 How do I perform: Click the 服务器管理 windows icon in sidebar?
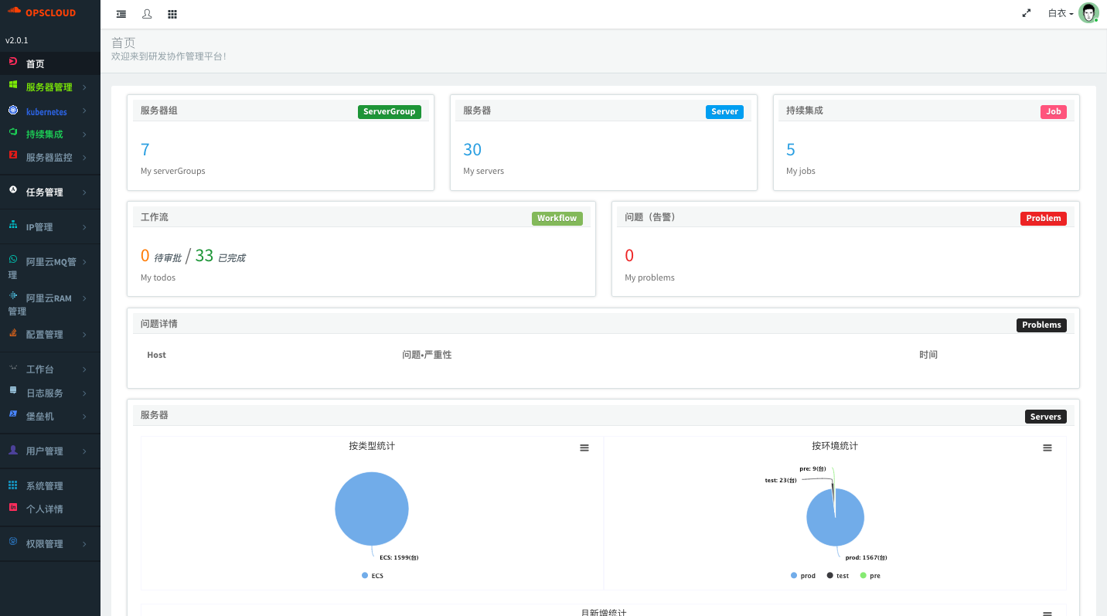point(12,85)
